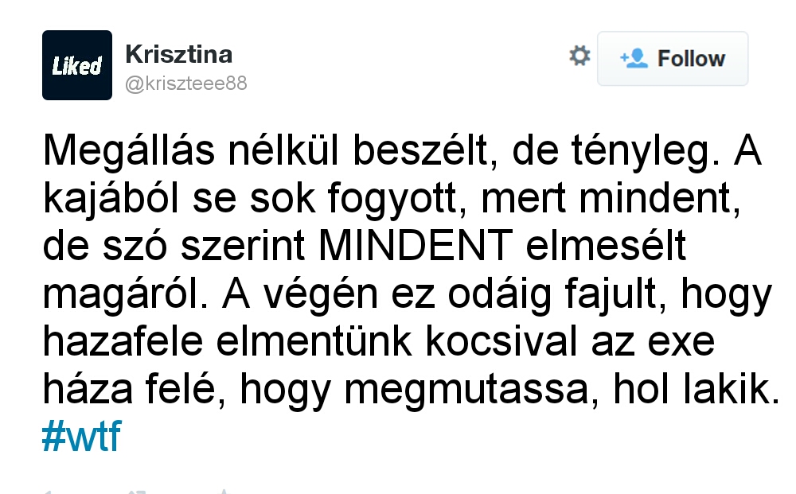Screen dimensions: 796x494
Task: Click the partially visible retweet icon
Action: point(136,492)
